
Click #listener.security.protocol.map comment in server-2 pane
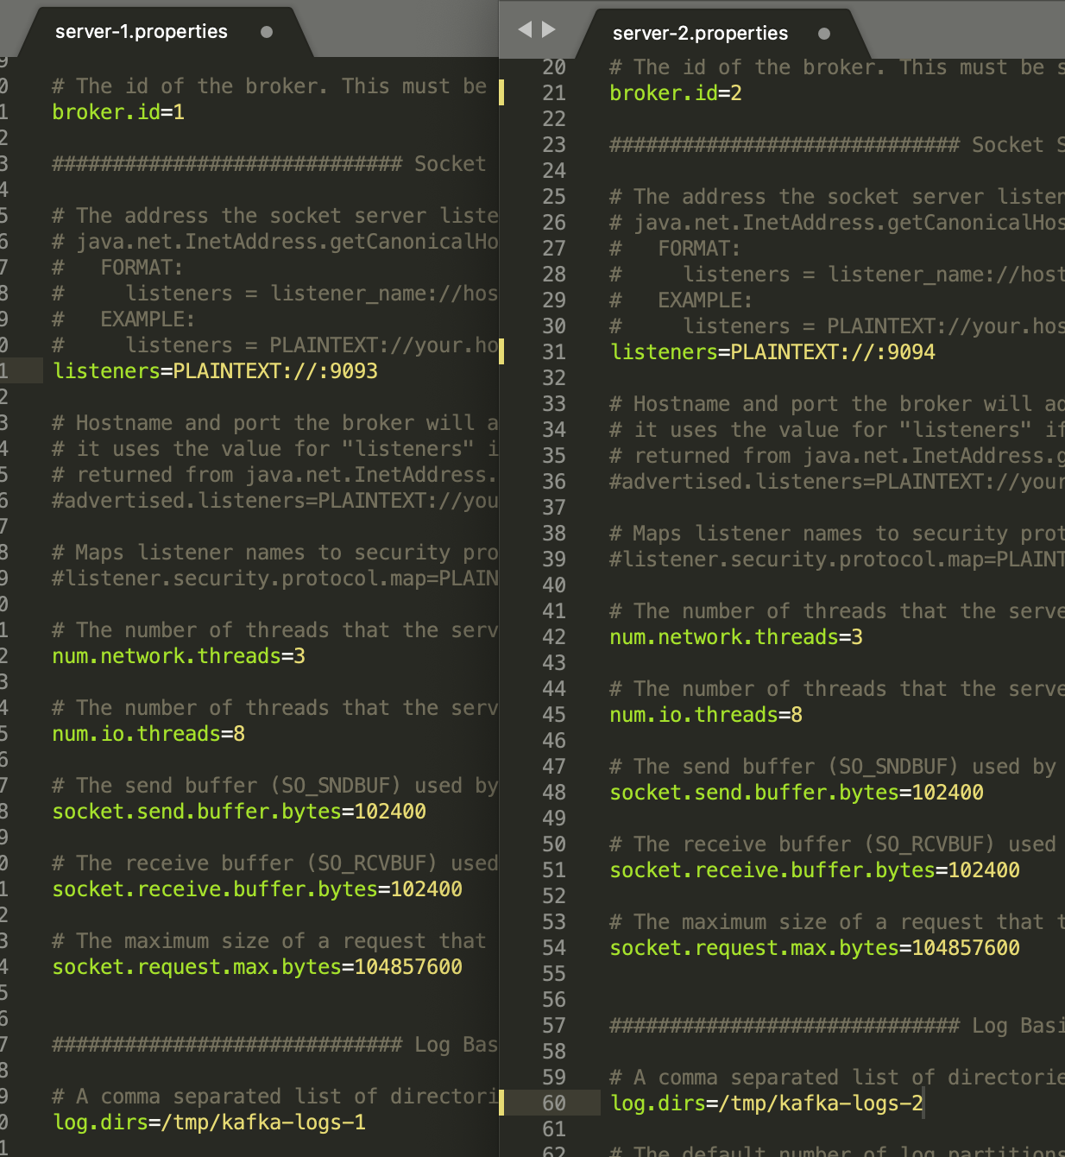(x=837, y=560)
